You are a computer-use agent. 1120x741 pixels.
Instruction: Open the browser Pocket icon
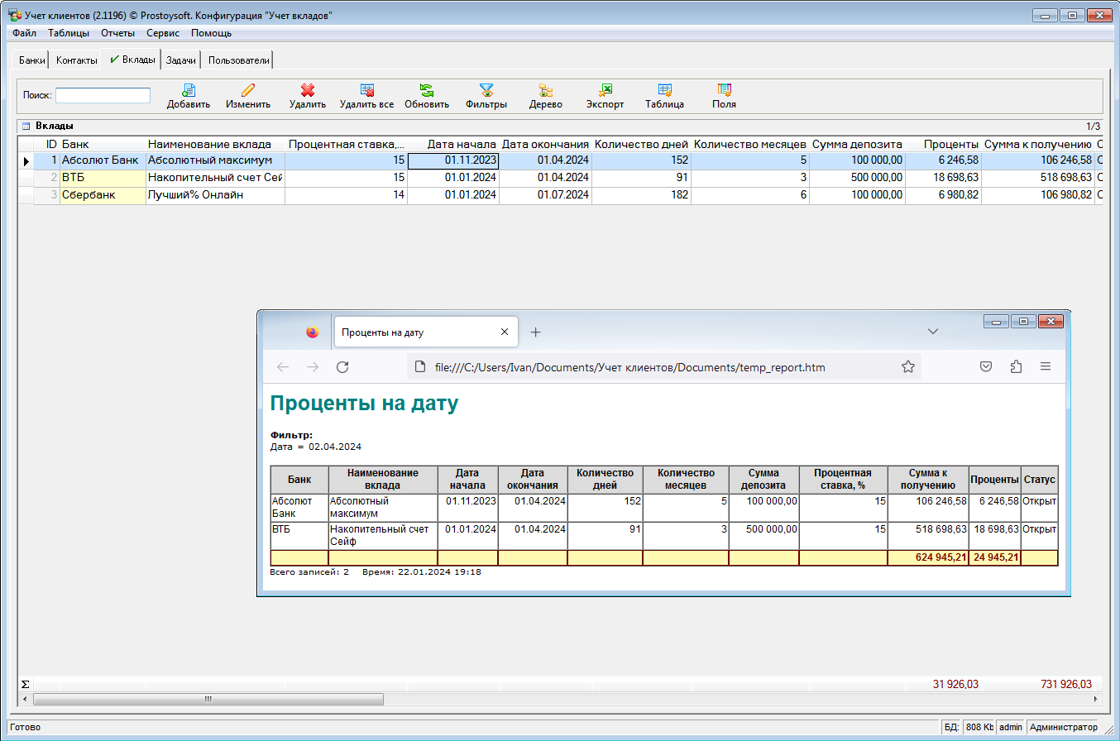coord(986,367)
